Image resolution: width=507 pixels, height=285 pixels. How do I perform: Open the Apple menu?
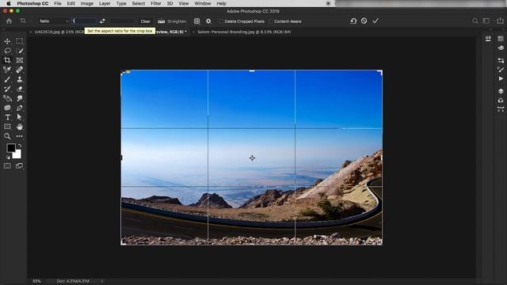[9, 3]
